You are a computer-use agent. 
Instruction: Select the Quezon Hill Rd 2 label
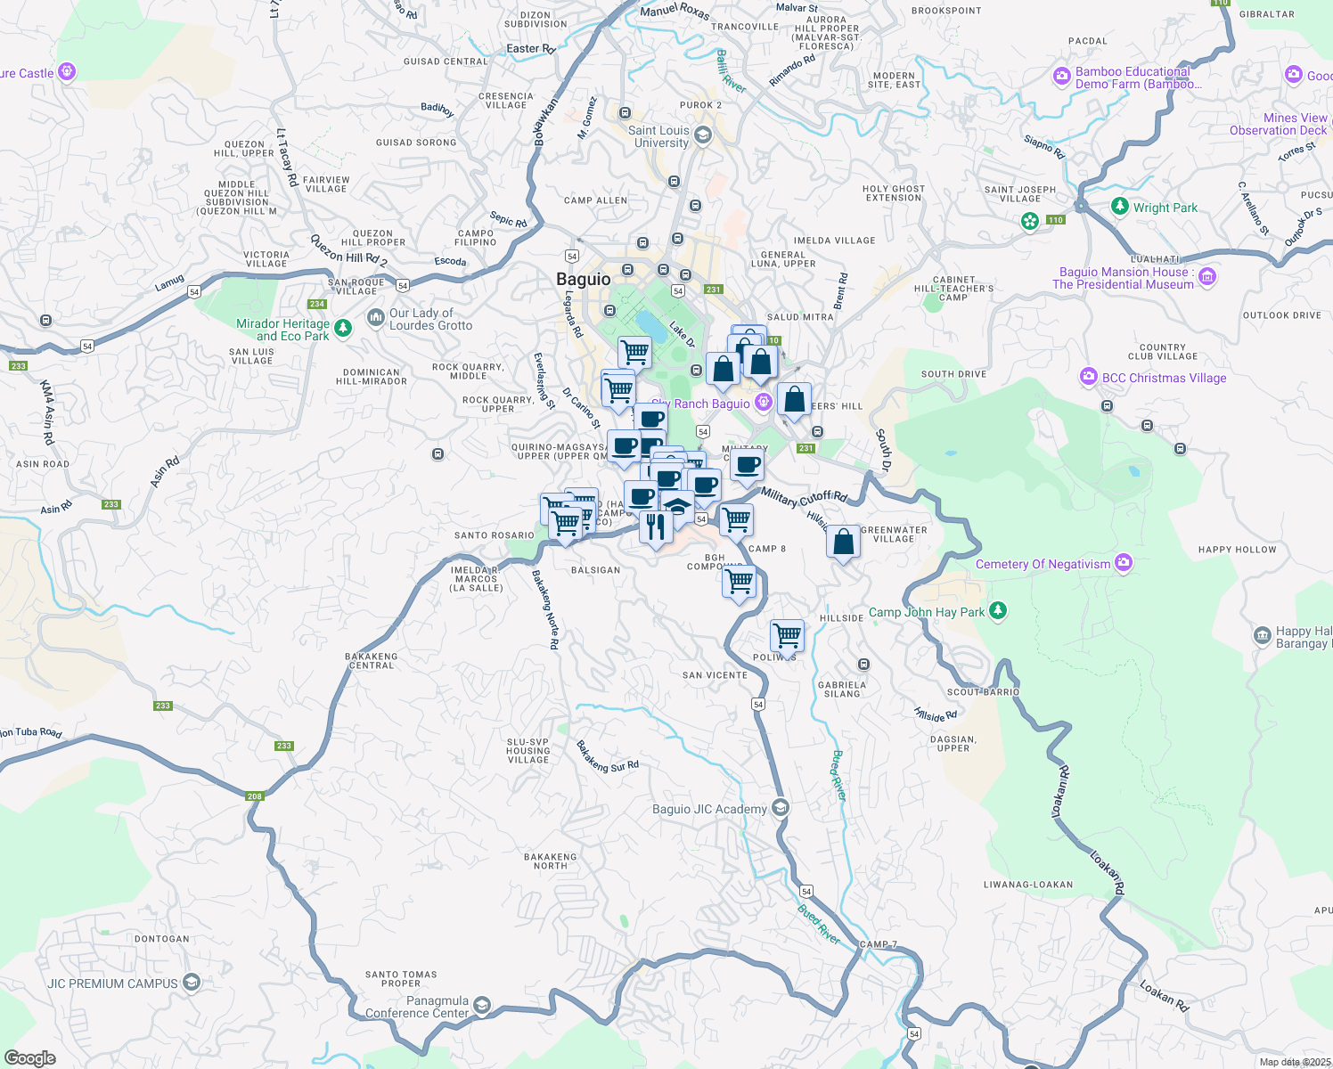[x=348, y=250]
